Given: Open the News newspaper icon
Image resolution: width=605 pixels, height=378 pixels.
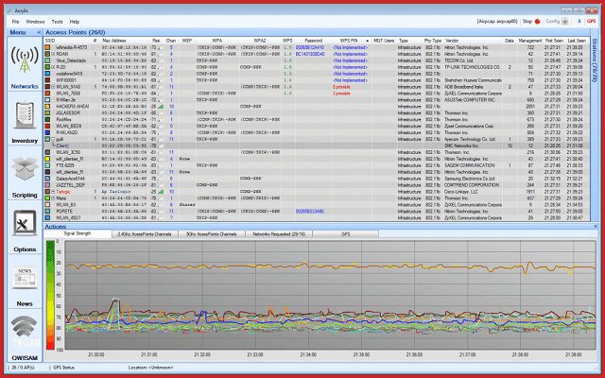Looking at the screenshot, I should point(25,278).
